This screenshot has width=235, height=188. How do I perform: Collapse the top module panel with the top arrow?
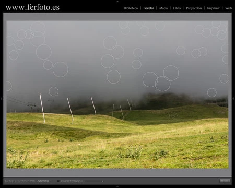(x=118, y=1)
